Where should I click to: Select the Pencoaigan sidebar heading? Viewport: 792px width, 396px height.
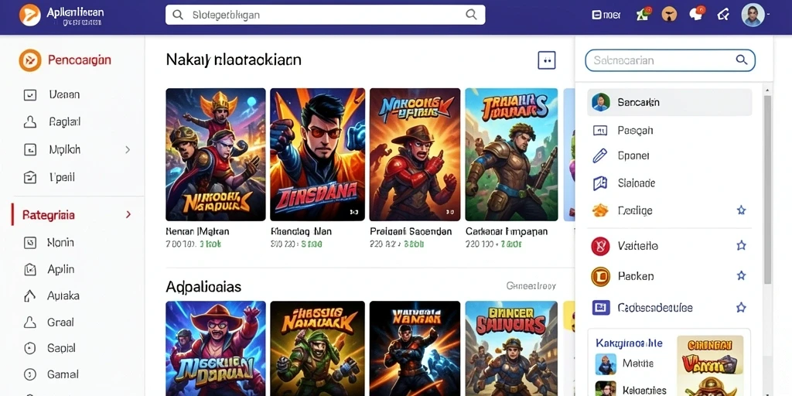click(80, 60)
